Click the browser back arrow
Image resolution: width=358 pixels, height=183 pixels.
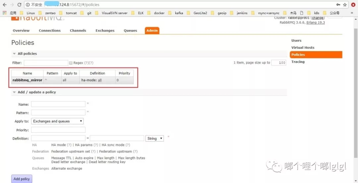point(4,5)
